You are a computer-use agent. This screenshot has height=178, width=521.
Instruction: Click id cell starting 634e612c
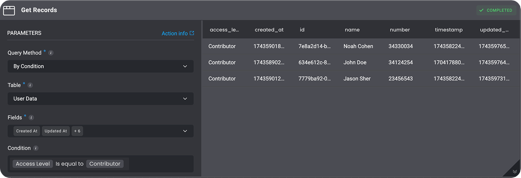coord(314,62)
